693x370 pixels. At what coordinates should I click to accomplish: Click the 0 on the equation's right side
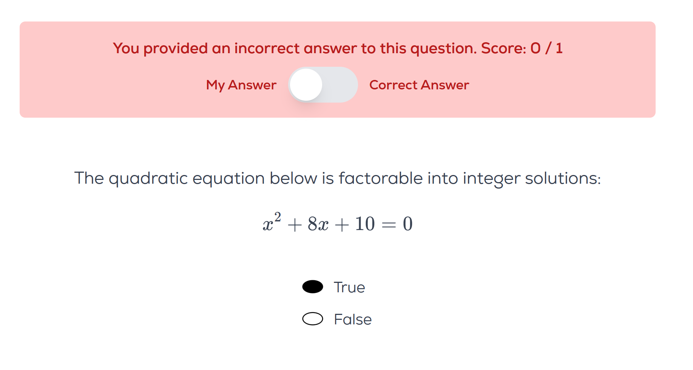click(408, 224)
